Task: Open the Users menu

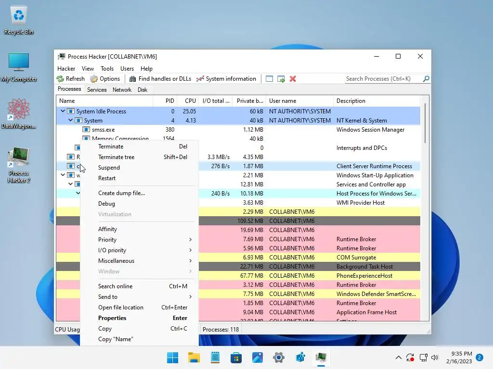Action: [127, 69]
